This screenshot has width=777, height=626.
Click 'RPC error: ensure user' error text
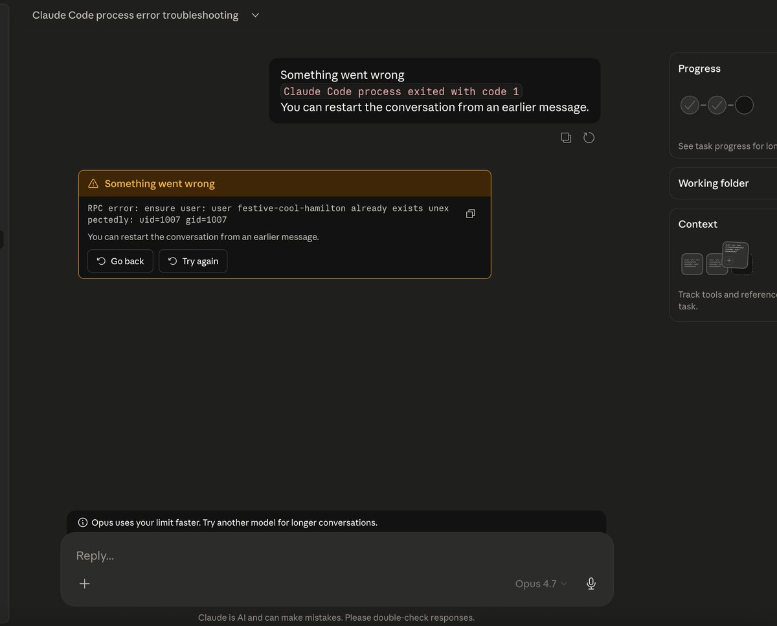point(269,214)
